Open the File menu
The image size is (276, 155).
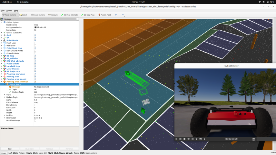(x=3, y=10)
